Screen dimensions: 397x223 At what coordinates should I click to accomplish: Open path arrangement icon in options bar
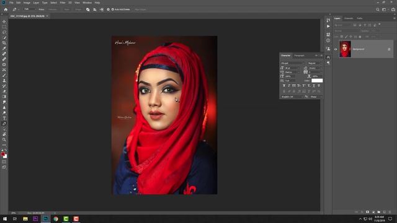[102, 9]
